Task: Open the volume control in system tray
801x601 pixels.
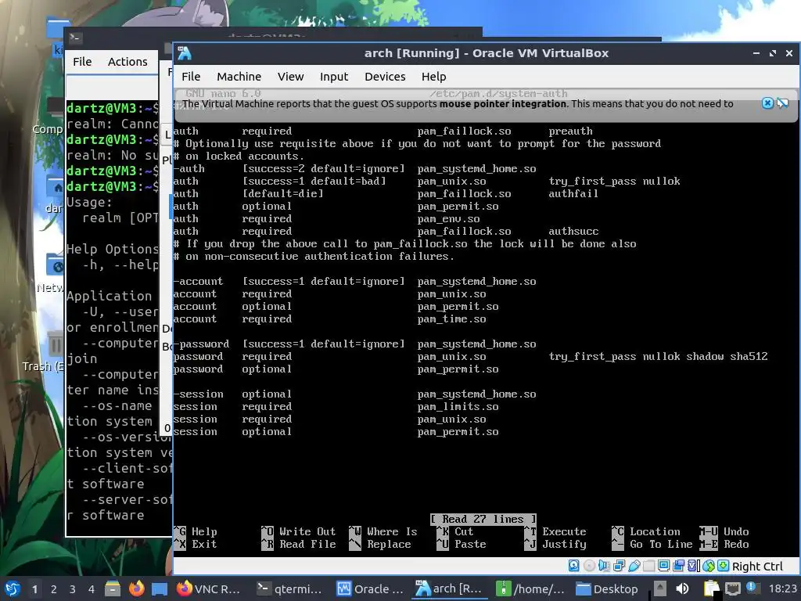Action: click(682, 588)
